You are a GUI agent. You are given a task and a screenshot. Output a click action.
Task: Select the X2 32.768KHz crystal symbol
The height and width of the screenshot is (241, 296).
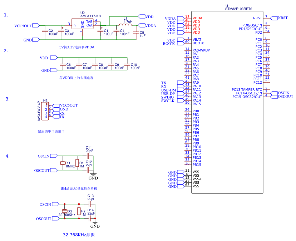point(65,211)
